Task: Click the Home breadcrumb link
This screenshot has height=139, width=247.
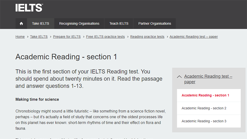Action: [20, 37]
